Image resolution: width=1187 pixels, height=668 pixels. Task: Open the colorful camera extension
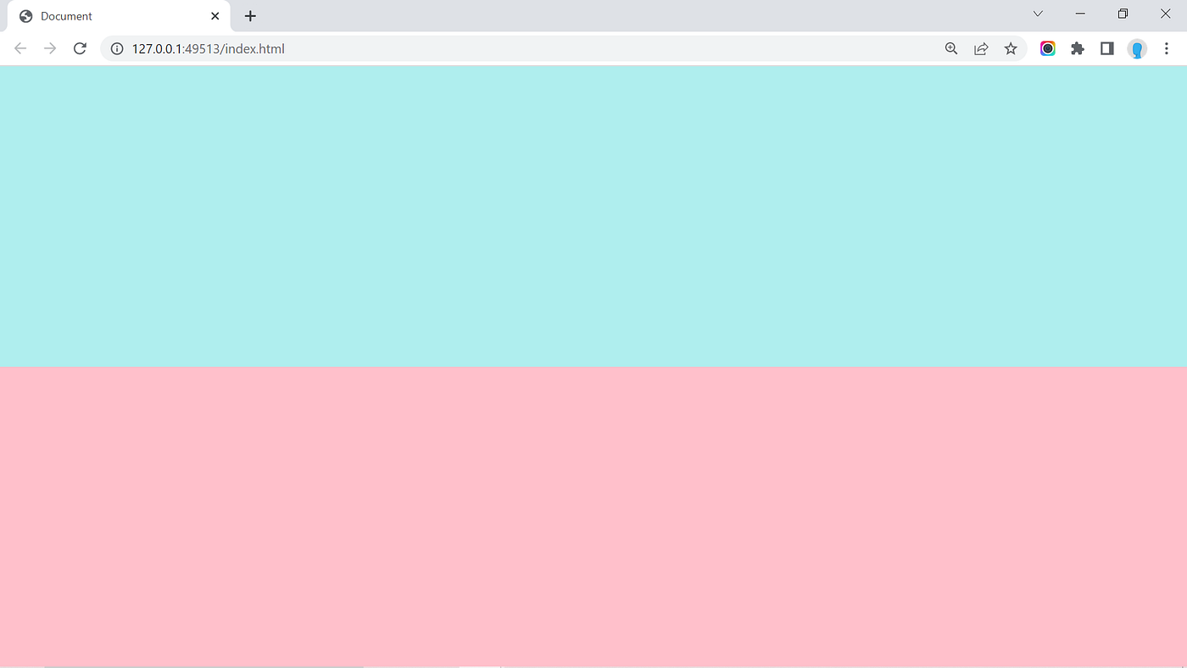click(1048, 48)
